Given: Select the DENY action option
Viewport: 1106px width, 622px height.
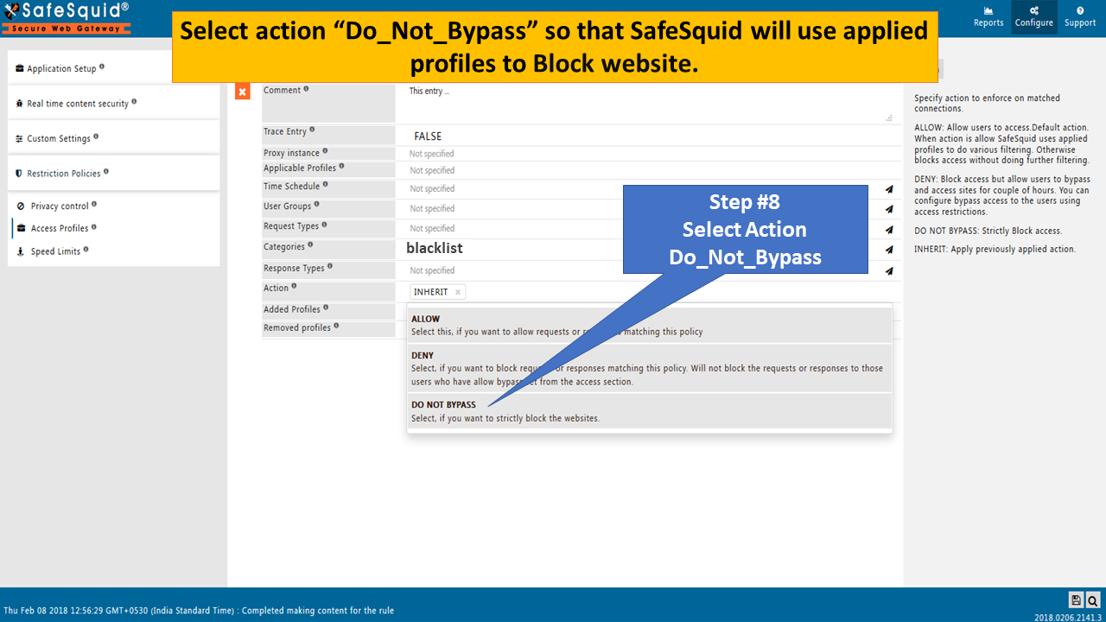Looking at the screenshot, I should (650, 368).
